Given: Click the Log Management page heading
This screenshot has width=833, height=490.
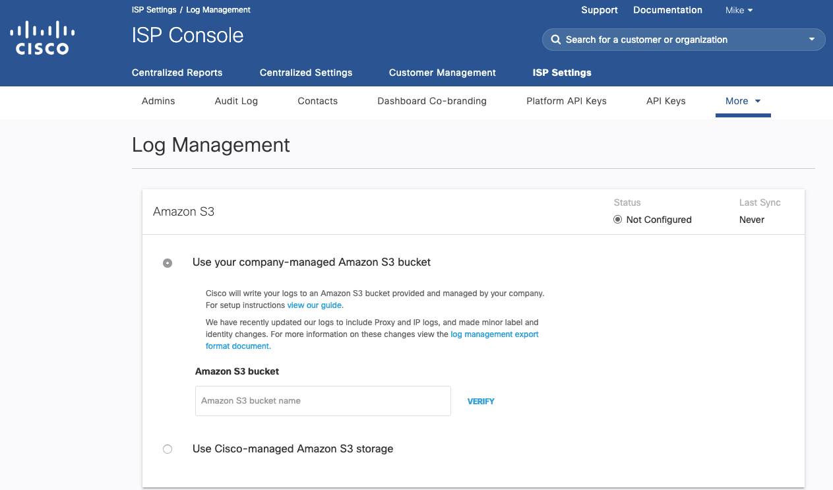Looking at the screenshot, I should (211, 144).
